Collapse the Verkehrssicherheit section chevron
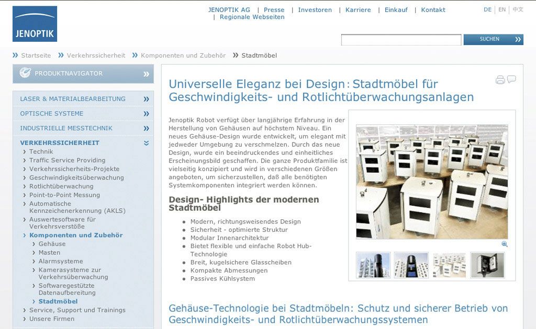536x329 pixels. [147, 143]
